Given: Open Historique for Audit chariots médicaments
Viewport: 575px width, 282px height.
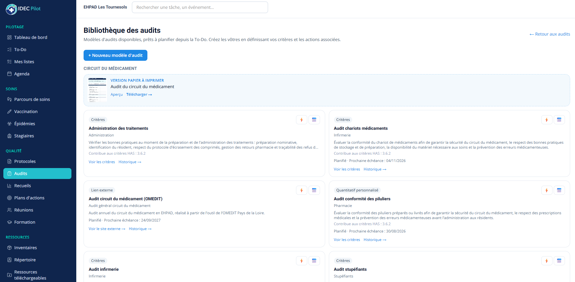Looking at the screenshot, I should click(375, 169).
